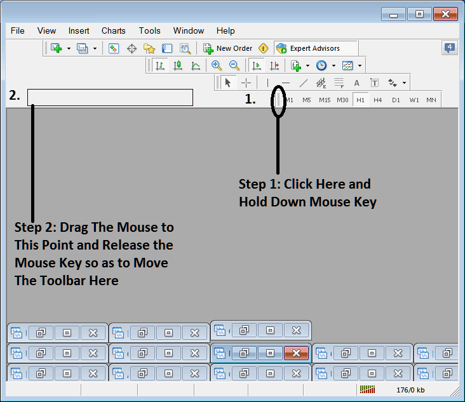Click the zoom in magnifier icon
The image size is (465, 402).
coord(216,65)
